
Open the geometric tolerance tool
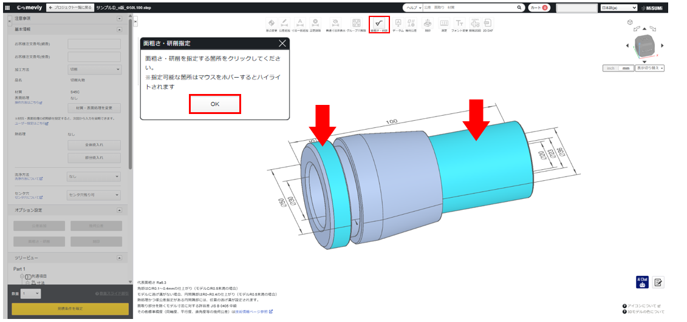click(x=411, y=24)
